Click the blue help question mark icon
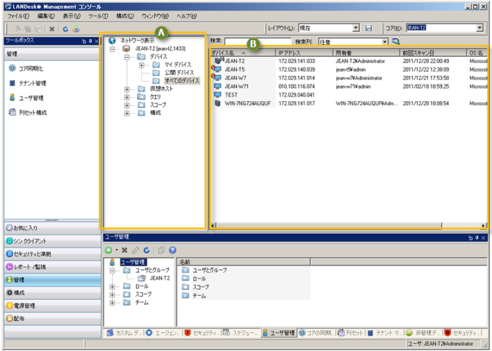The height and width of the screenshot is (351, 492). (x=172, y=250)
